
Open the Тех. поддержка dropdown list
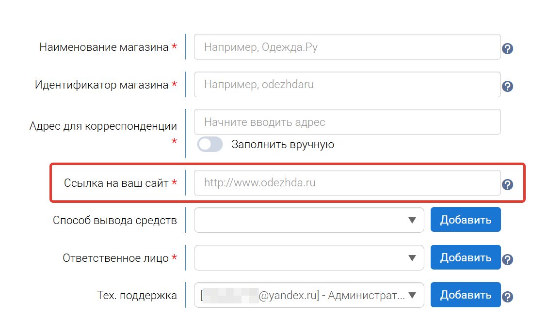(x=309, y=295)
